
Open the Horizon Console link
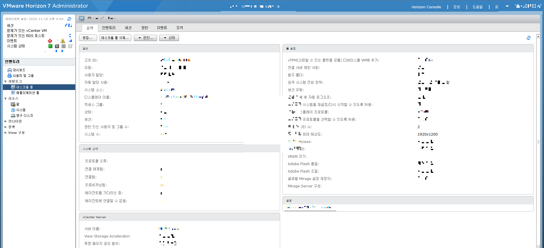426,7
